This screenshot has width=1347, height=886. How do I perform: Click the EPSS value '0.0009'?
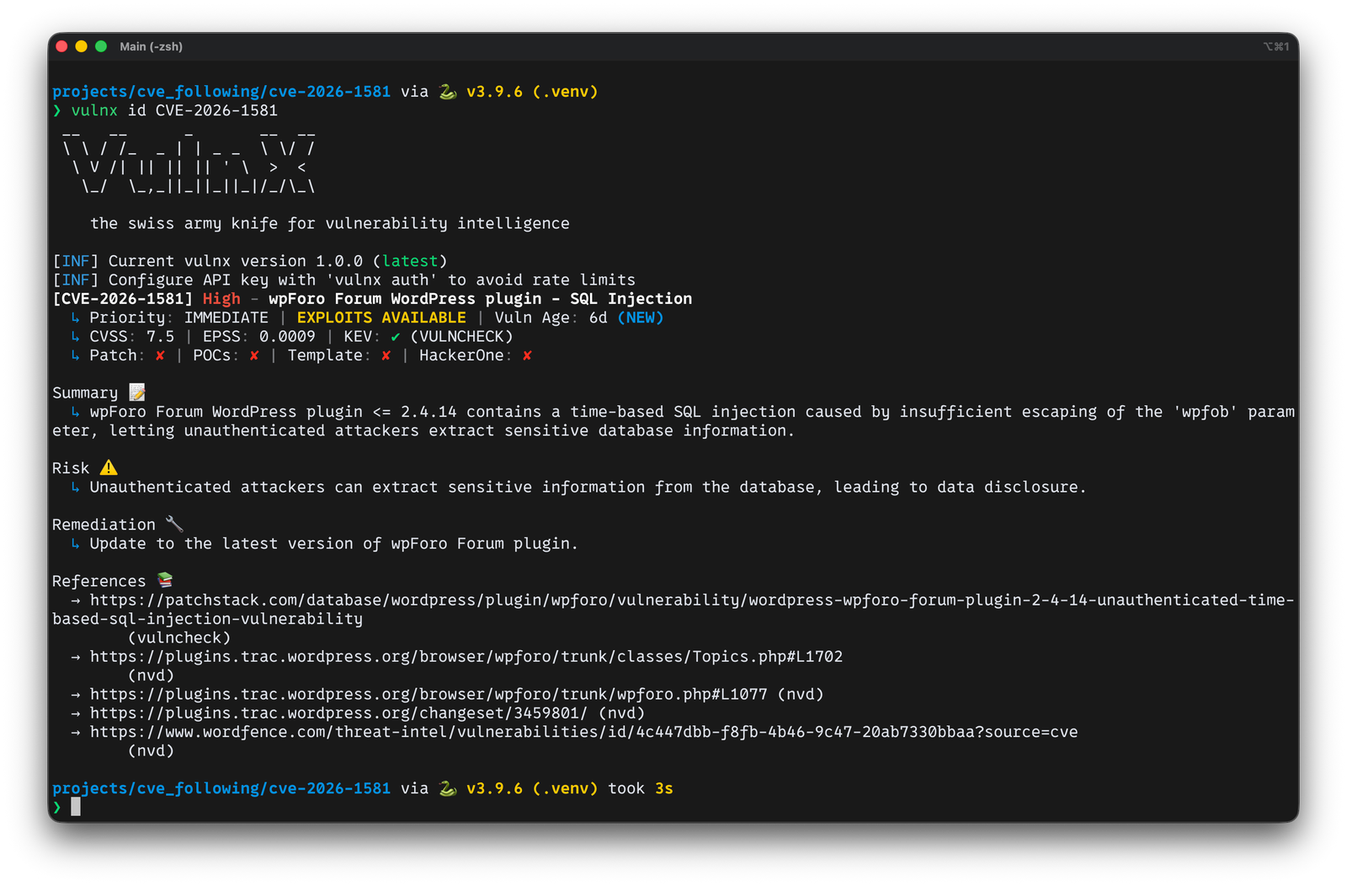(287, 336)
